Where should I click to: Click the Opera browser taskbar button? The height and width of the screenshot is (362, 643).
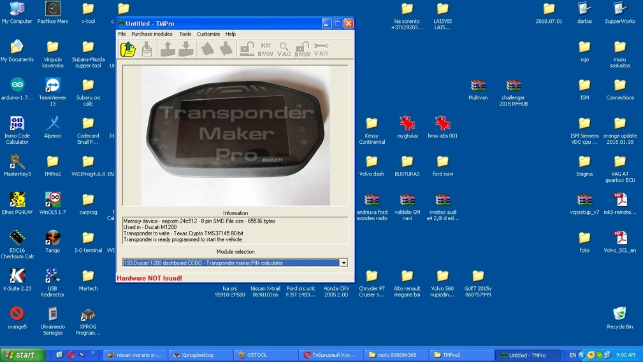[x=331, y=355]
